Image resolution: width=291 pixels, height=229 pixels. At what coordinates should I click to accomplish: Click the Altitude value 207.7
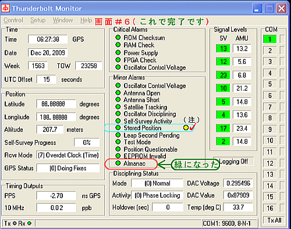(x=50, y=130)
